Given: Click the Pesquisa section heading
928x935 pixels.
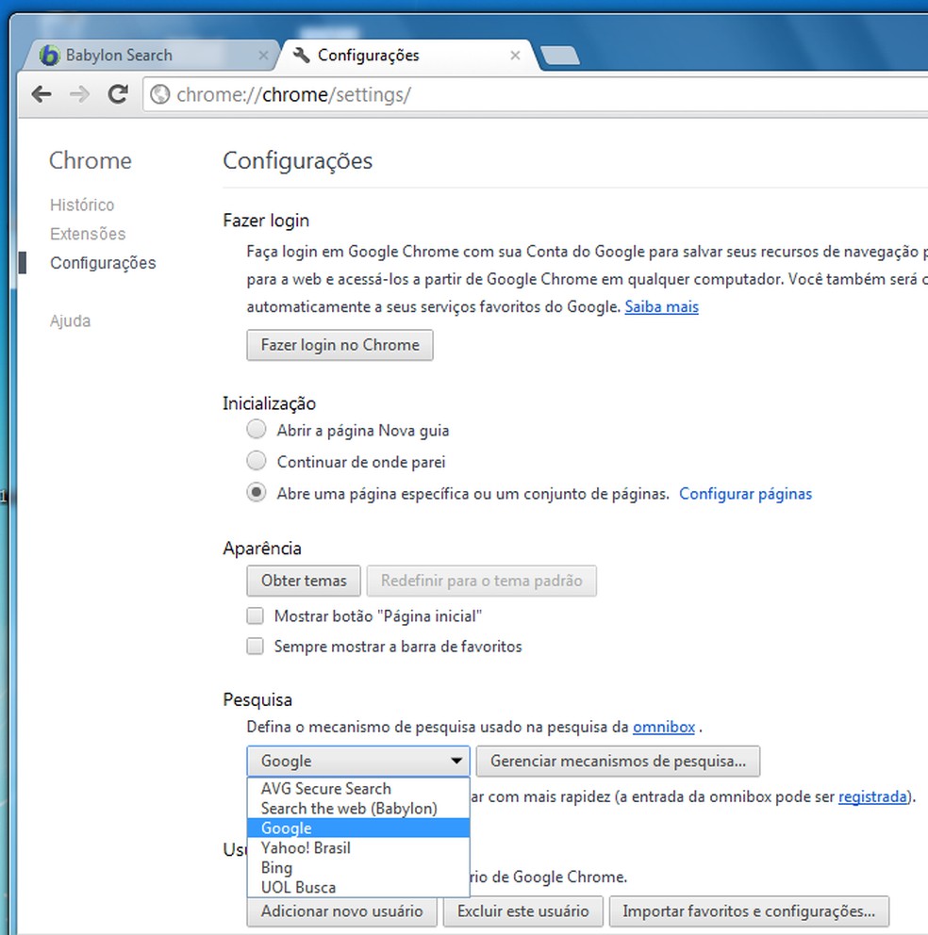Looking at the screenshot, I should 257,699.
